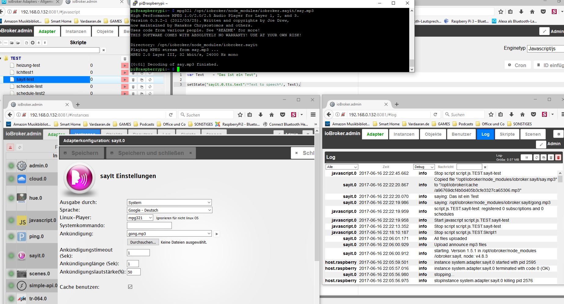
Task: Restart the sayit-test script with its reload icon
Action: [150, 80]
